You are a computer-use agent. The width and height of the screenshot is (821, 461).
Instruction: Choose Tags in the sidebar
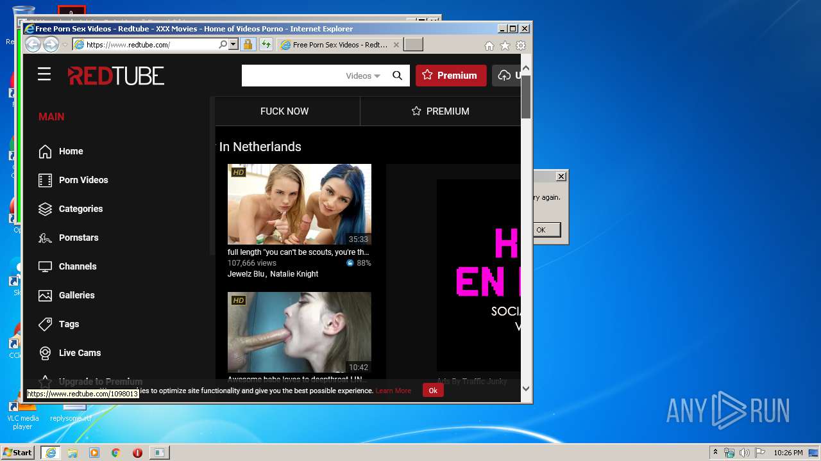coord(69,324)
